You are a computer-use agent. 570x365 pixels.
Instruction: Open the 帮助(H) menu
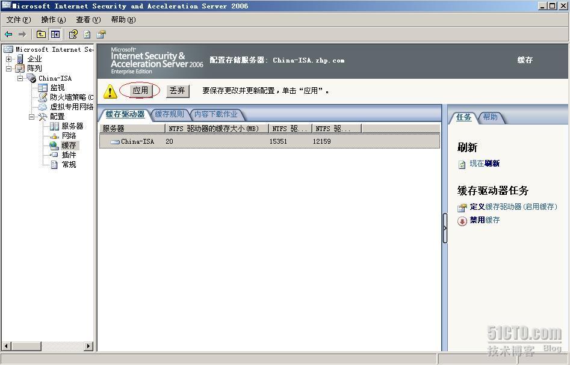pyautogui.click(x=123, y=20)
